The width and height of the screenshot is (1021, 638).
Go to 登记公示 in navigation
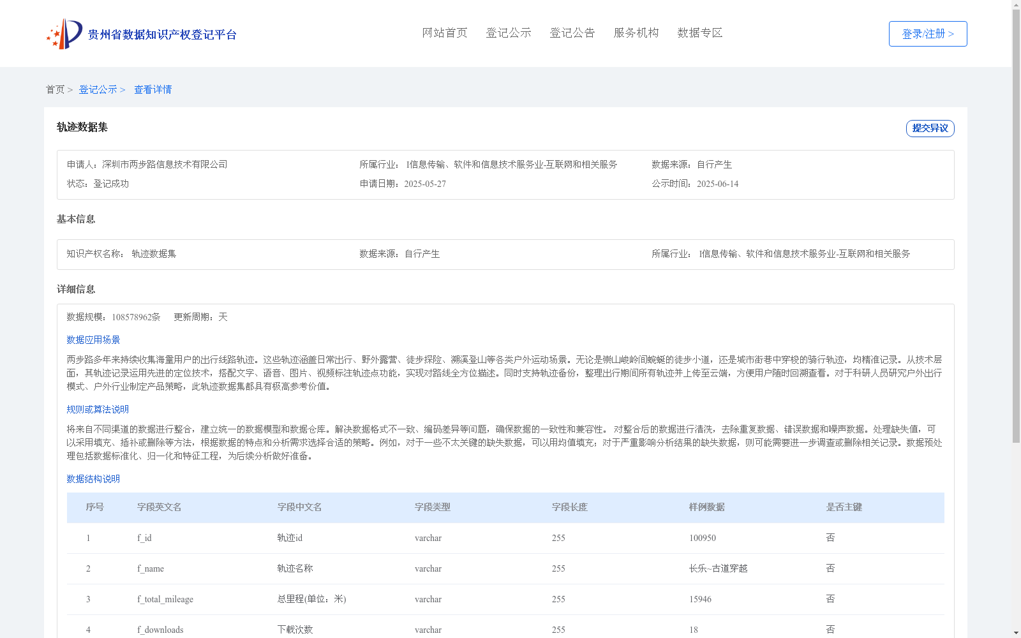coord(509,33)
